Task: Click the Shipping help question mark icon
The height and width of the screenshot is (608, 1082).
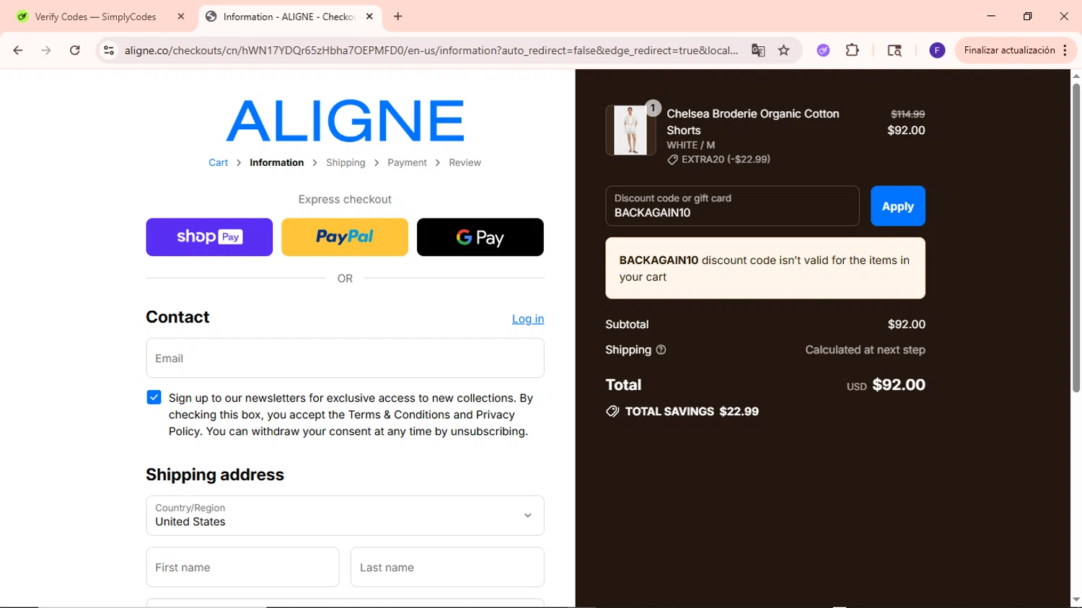Action: [x=661, y=350]
